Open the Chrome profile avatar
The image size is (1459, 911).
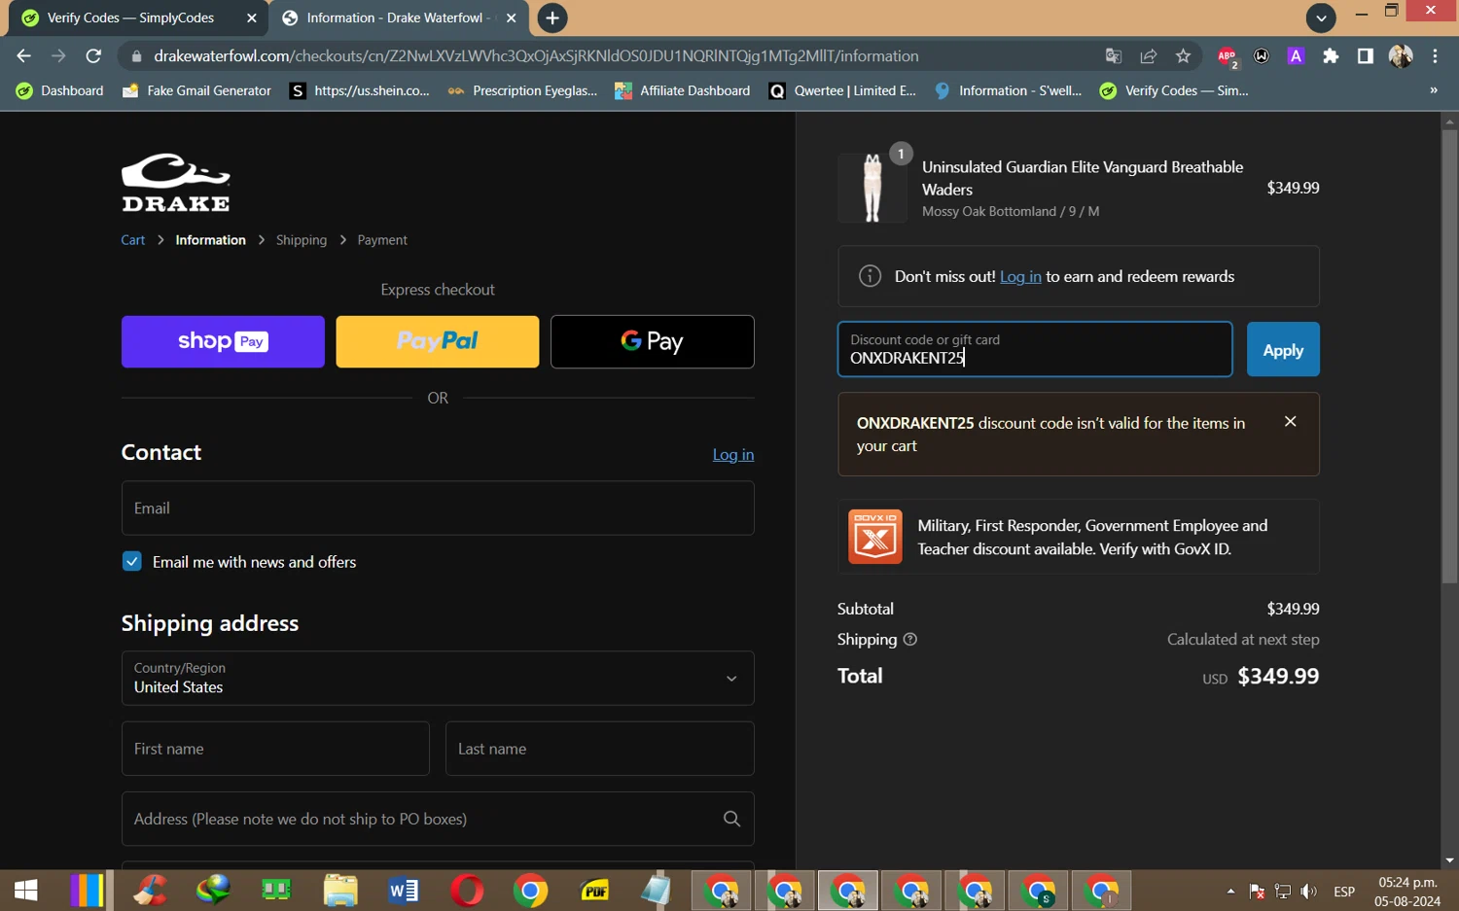pyautogui.click(x=1401, y=56)
